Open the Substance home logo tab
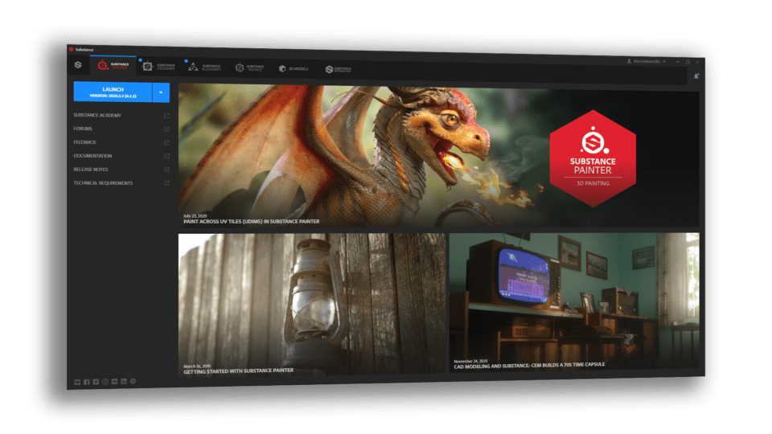The width and height of the screenshot is (772, 434). point(78,65)
